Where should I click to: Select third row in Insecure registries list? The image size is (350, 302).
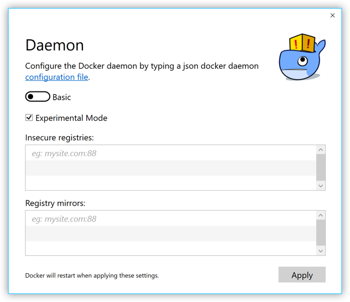tap(170, 182)
